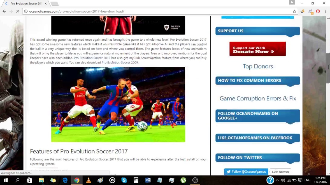The image size is (330, 185).
Task: Click the SUPPORT US sidebar header
Action: (258, 31)
